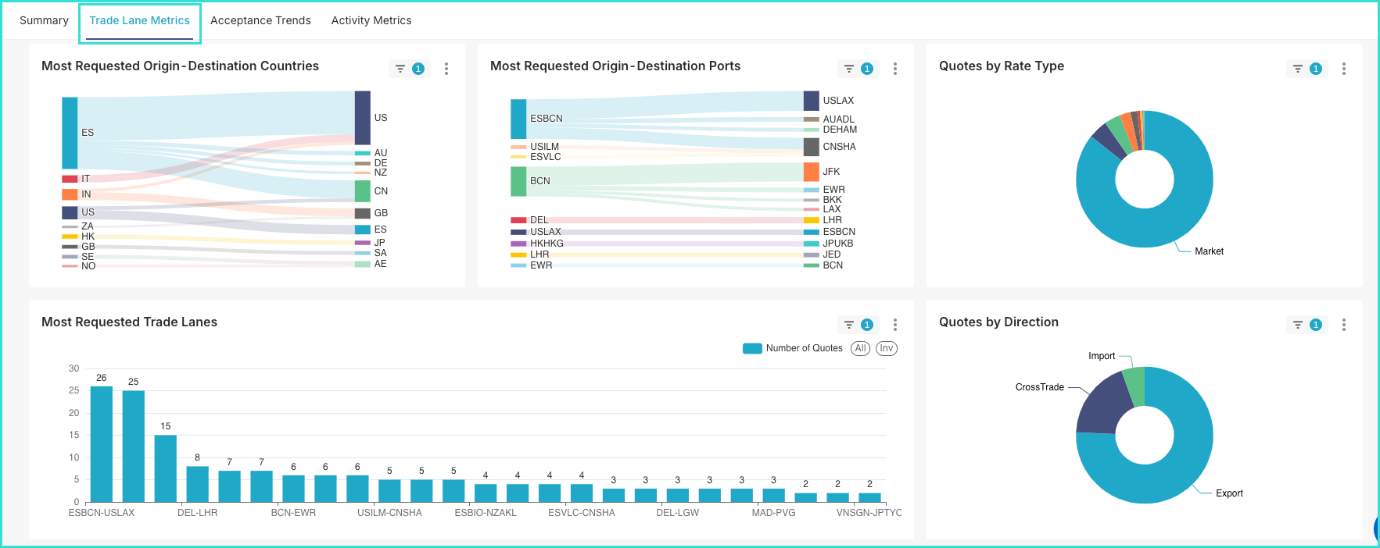Open vertical dots menu on Quotes by Direction
The image size is (1380, 548).
pos(1344,325)
